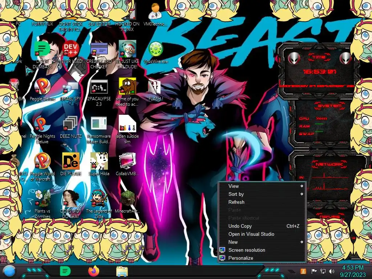Viewport: 372px width, 279px height.
Task: Open File Explorer from the taskbar
Action: pos(122,271)
